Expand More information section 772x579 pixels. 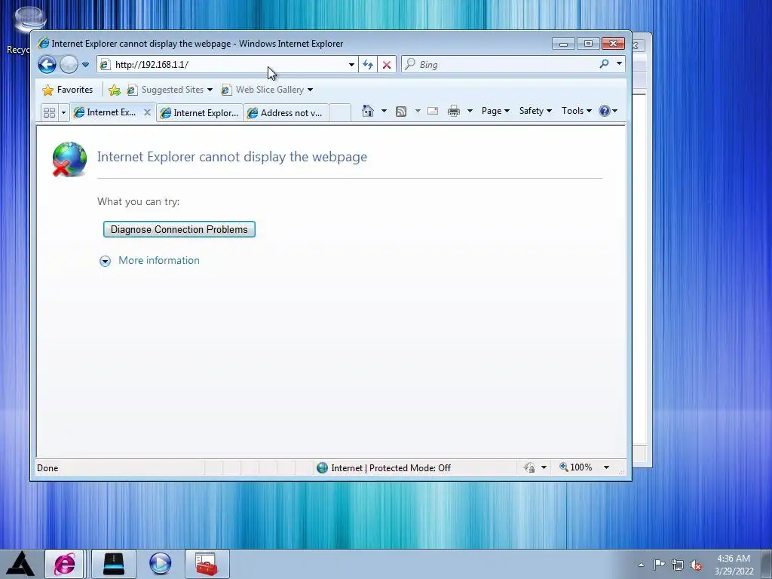pos(105,261)
